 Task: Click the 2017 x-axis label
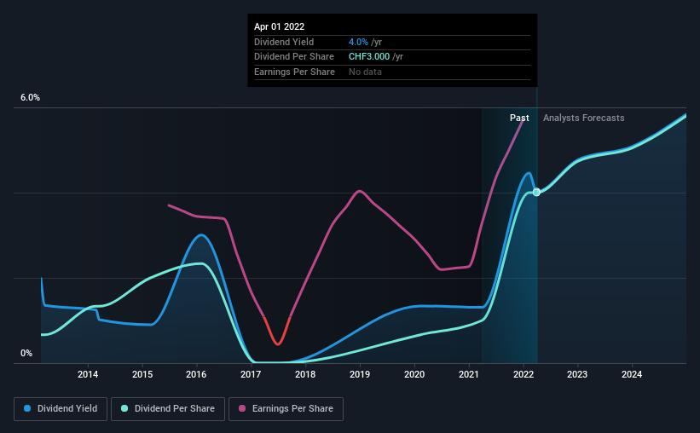(x=251, y=374)
